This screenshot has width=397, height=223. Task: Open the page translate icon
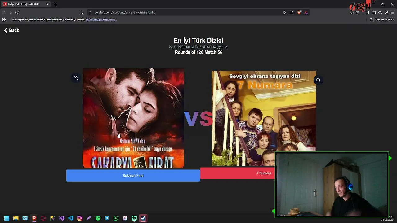[x=284, y=12]
